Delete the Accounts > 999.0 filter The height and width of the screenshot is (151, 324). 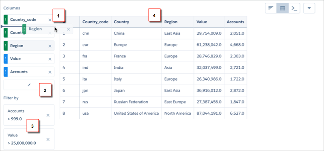[48, 115]
